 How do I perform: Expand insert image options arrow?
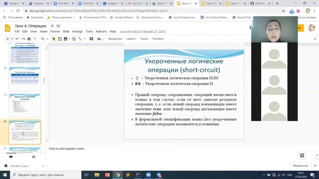click(69, 39)
